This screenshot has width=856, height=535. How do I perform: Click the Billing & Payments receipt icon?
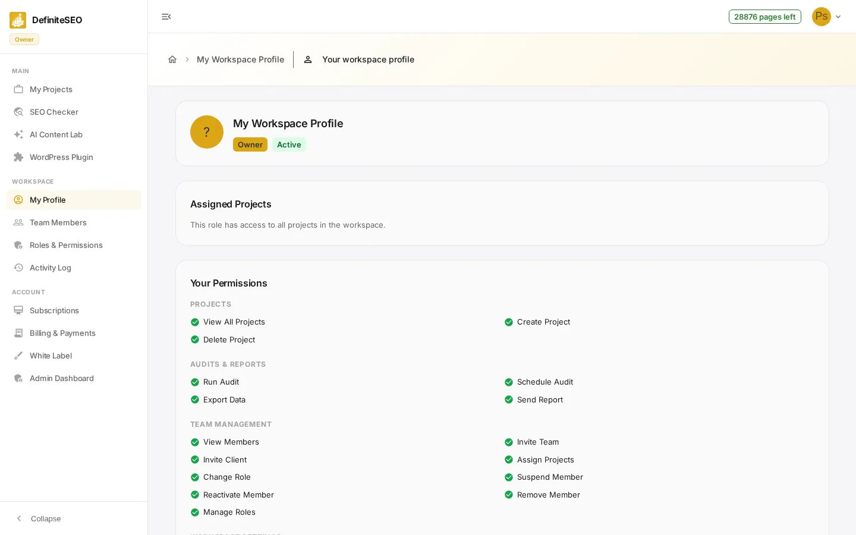point(18,333)
